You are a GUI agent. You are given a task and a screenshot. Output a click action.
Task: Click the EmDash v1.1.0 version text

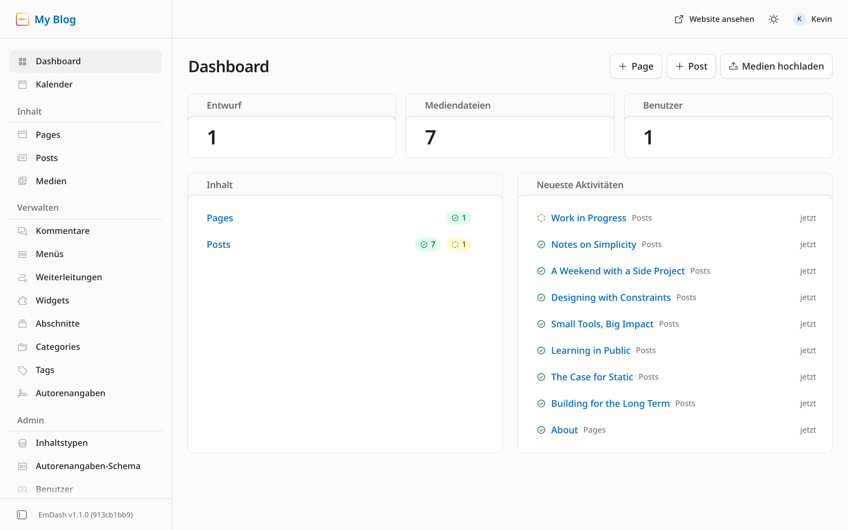pyautogui.click(x=85, y=514)
